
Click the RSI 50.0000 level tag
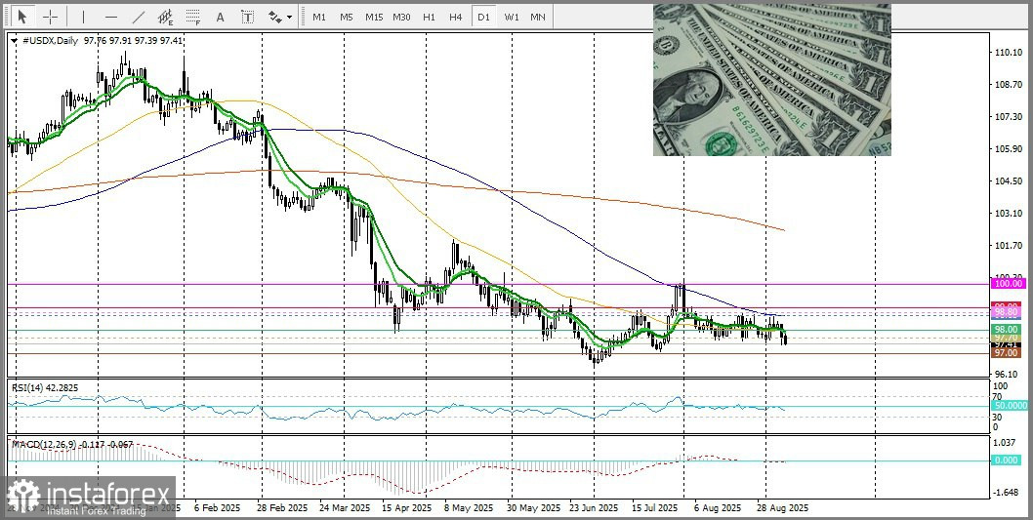(x=1008, y=406)
